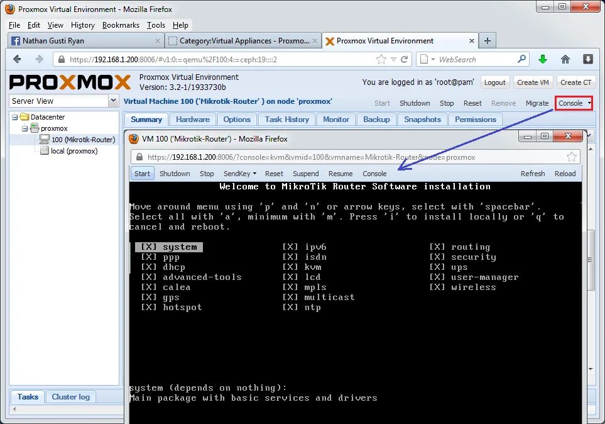
Task: Switch to the Hardware tab
Action: click(192, 120)
